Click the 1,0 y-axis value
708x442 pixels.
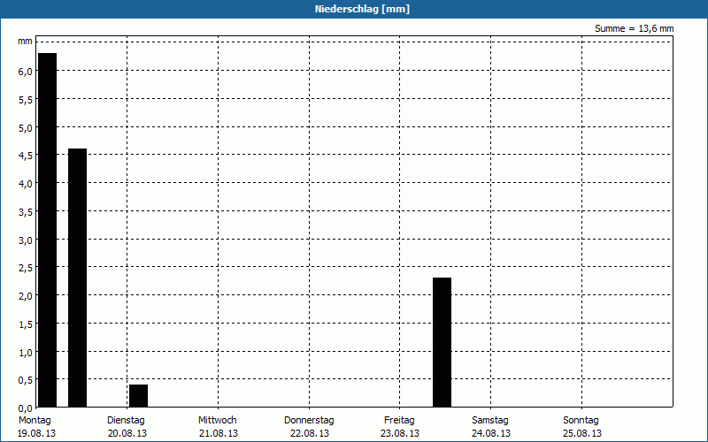click(x=26, y=353)
